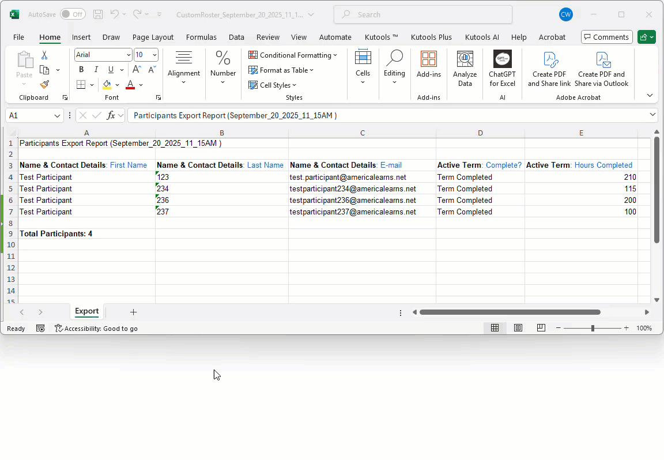
Task: Click the Search box in title bar
Action: [422, 14]
